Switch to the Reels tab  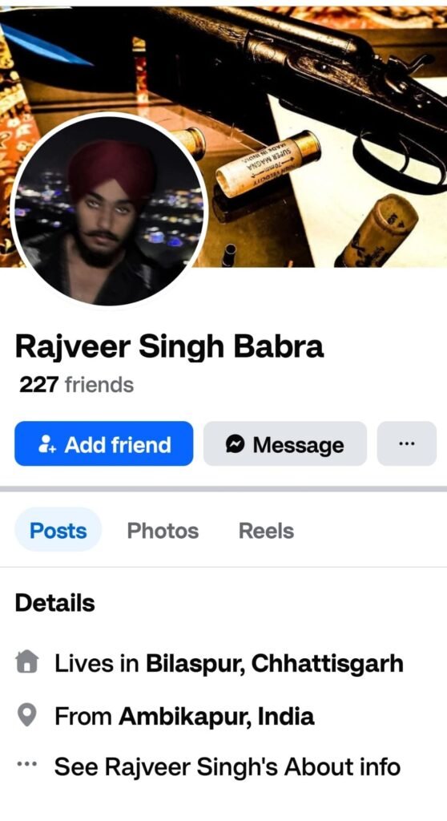click(x=267, y=531)
